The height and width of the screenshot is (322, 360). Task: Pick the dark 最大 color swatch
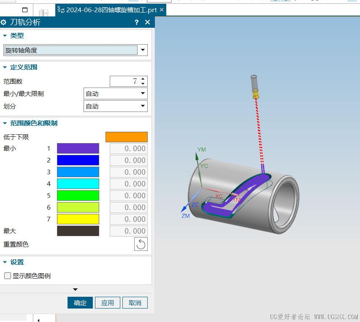(78, 231)
